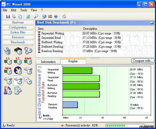Click the computer system toolbar icon
This screenshot has width=156, height=129.
tap(44, 16)
